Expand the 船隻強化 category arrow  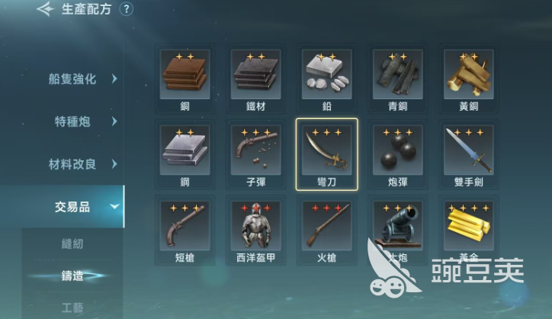click(x=114, y=79)
